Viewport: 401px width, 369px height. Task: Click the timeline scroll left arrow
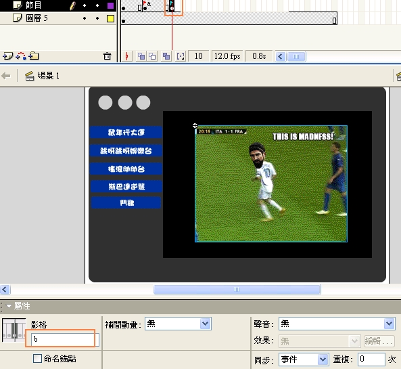[x=281, y=57]
